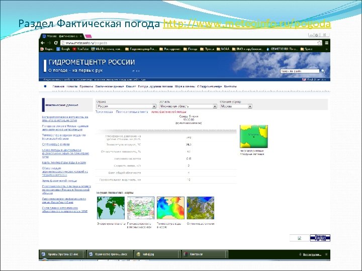
Task: Open the slide's meteoinfo.ru/pogoda hyperlink
Action: (247, 24)
